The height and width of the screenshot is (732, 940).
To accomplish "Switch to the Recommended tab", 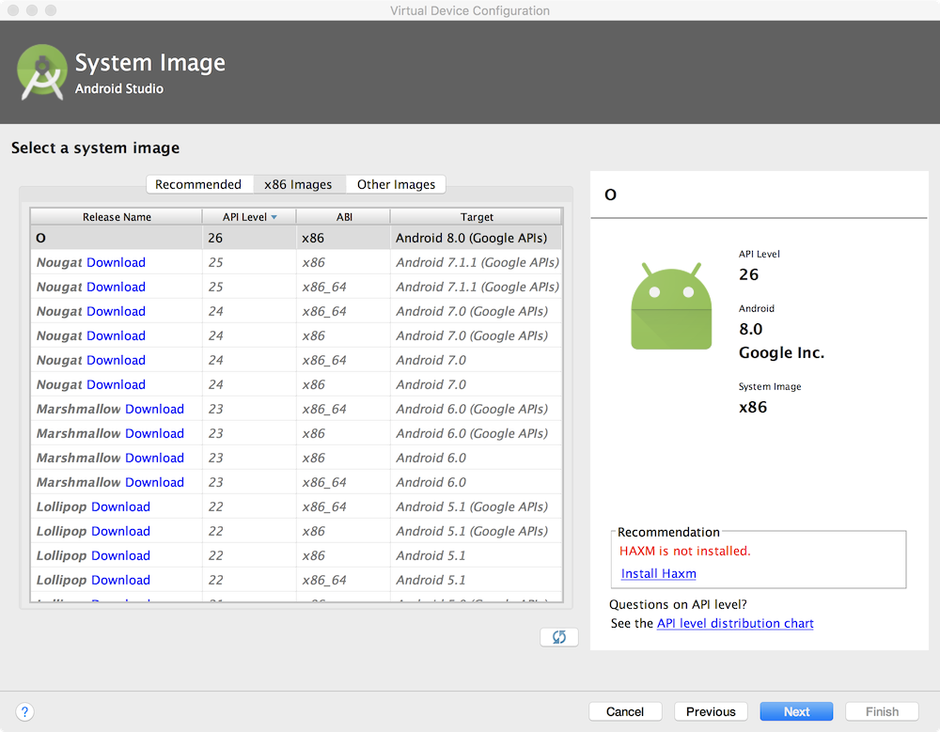I will [198, 184].
